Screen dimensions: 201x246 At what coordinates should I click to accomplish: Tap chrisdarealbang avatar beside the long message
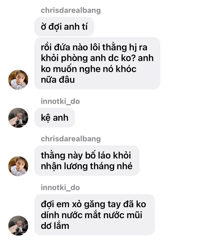tap(18, 80)
